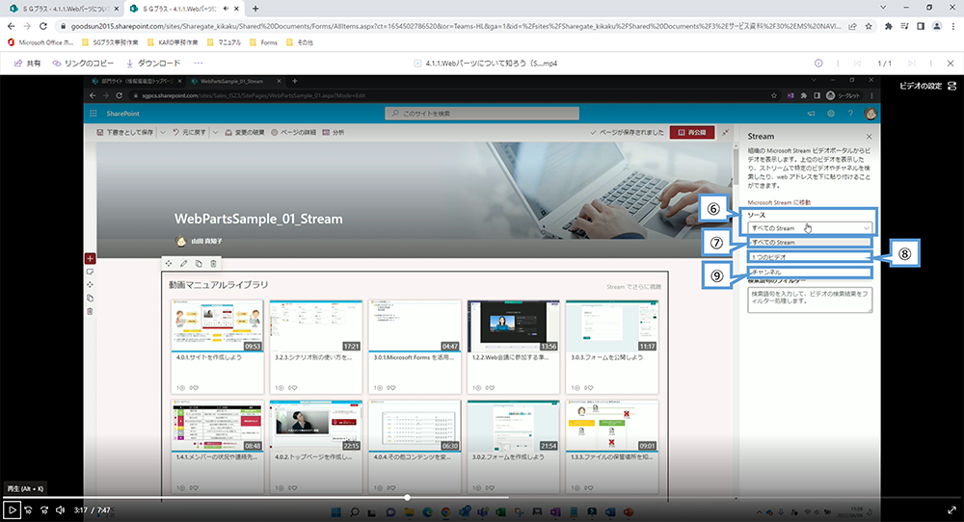Image resolution: width=964 pixels, height=522 pixels.
Task: Open the SharePoint app launcher waffle
Action: (x=94, y=114)
